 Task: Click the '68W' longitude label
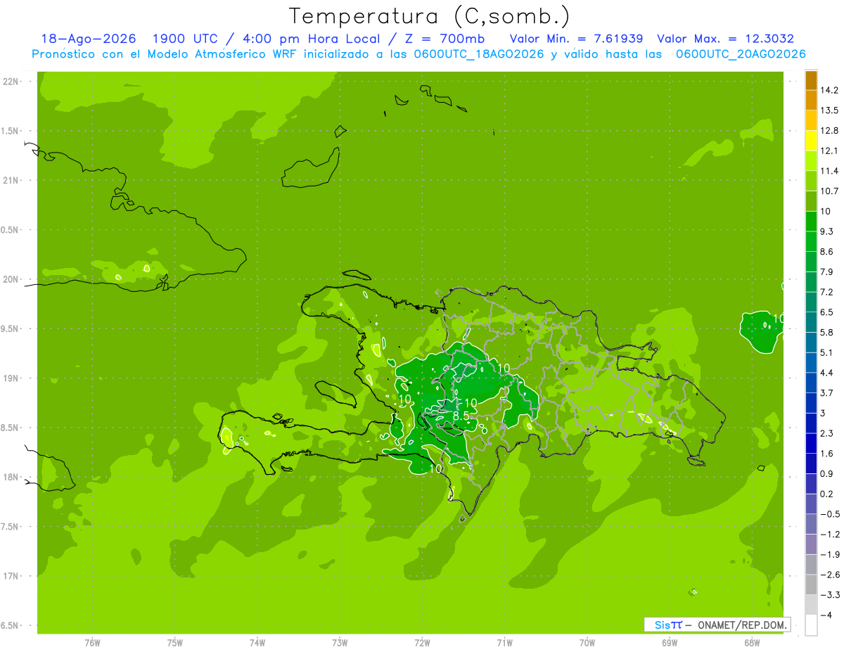coord(752,642)
